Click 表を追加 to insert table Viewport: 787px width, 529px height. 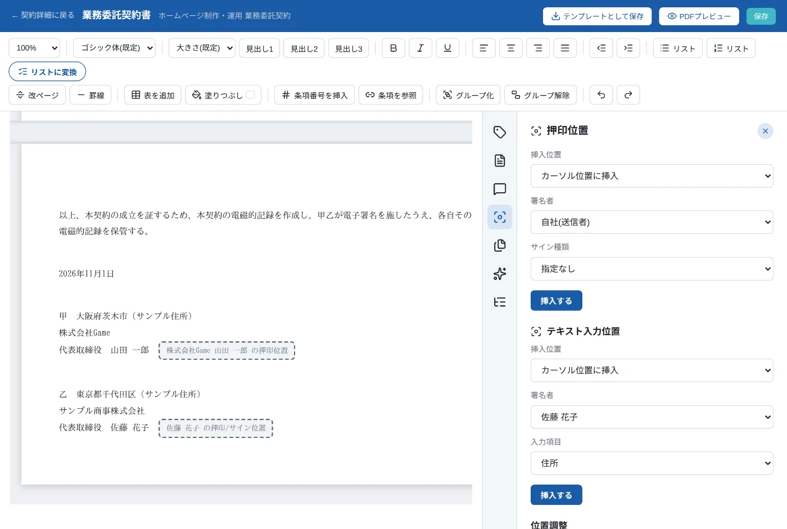[x=153, y=95]
